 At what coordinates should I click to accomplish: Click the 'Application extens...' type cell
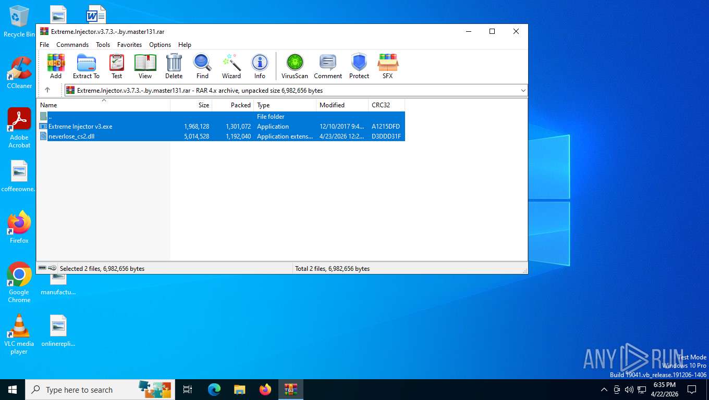285,136
